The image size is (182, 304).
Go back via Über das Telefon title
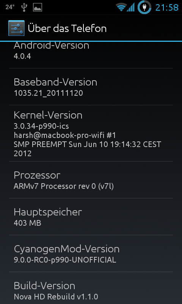coord(67,28)
